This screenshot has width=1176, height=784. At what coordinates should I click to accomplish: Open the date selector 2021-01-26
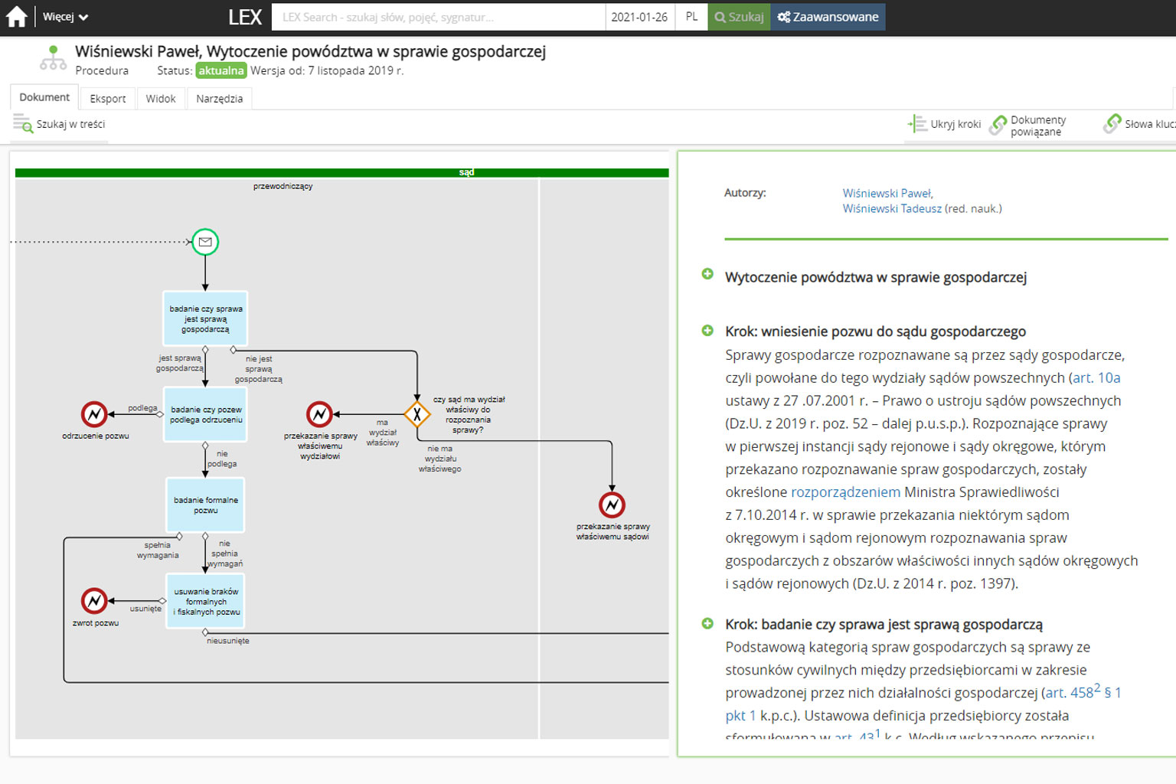(x=639, y=17)
